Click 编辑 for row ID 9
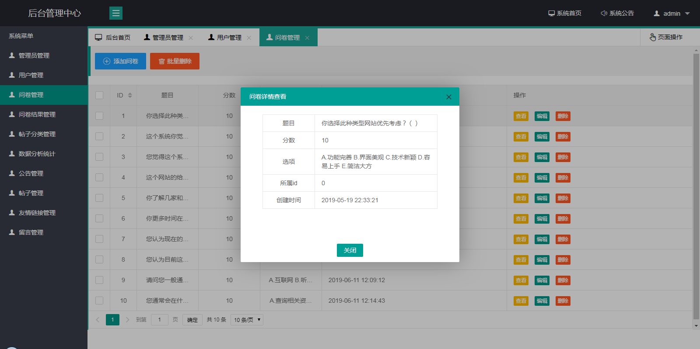 pyautogui.click(x=542, y=280)
